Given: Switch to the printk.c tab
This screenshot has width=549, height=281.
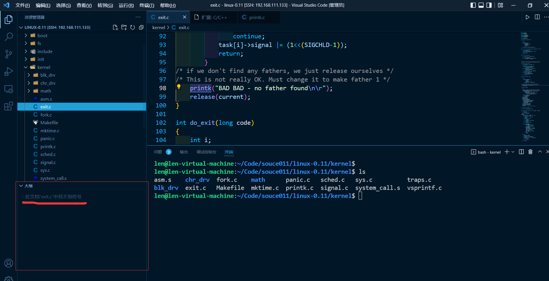Looking at the screenshot, I should coord(257,17).
